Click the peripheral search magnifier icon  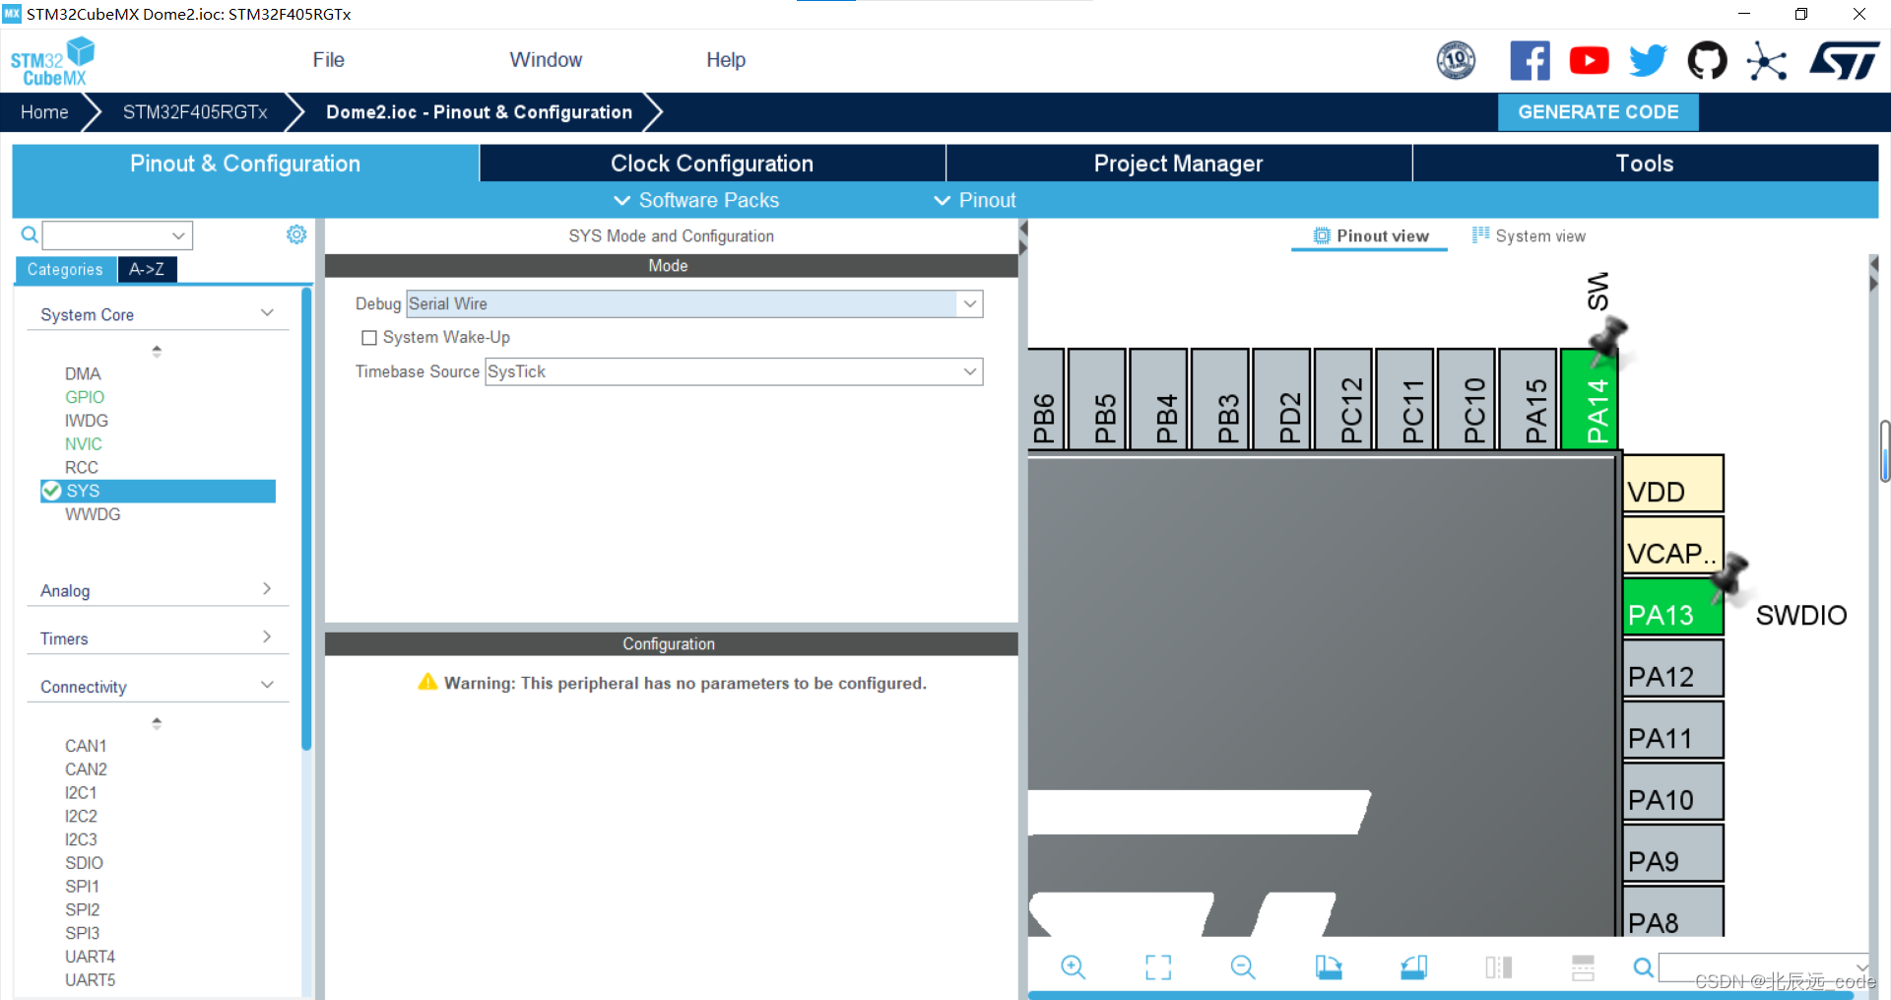coord(30,234)
